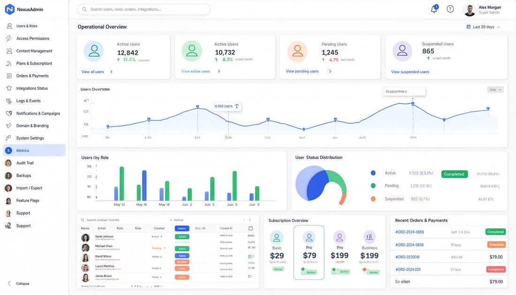Go to previous page in user table pagination
Screen dimensions: 516x295
132,286
